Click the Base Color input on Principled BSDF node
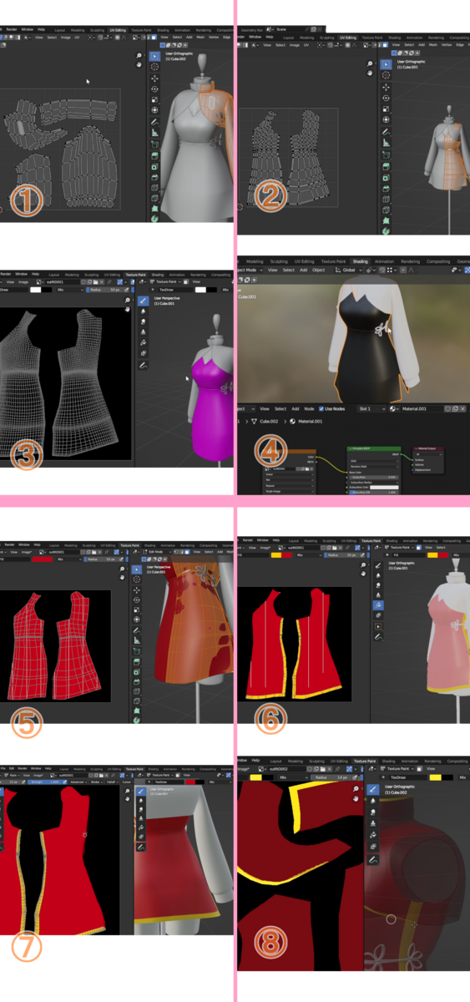 [357, 473]
